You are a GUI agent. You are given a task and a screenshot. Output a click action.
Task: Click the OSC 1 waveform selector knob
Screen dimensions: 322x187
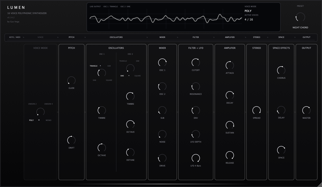tap(102, 73)
